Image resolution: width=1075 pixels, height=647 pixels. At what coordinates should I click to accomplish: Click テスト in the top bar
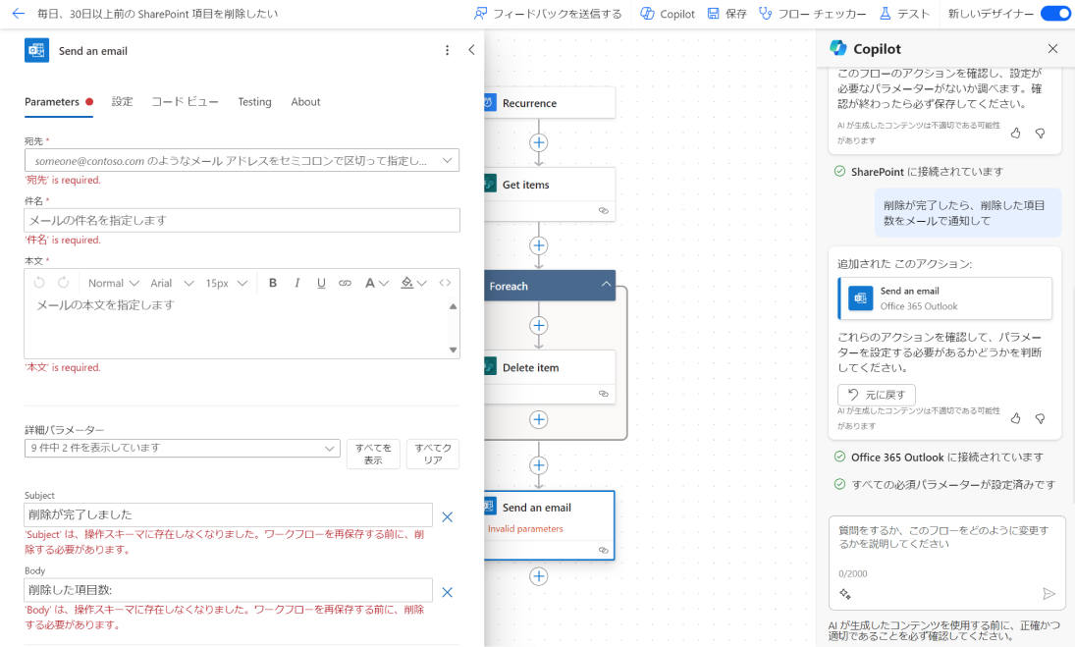click(x=904, y=13)
